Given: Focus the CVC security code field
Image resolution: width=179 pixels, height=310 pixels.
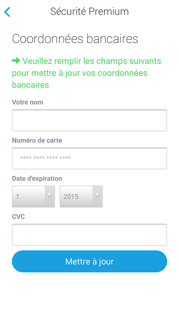Looking at the screenshot, I should click(x=89, y=235).
